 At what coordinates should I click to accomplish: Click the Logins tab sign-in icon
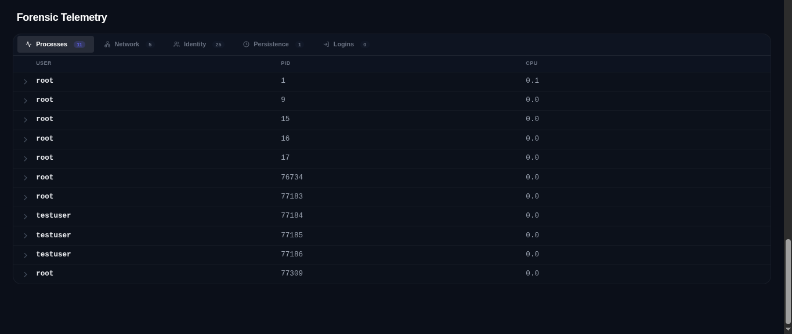coord(326,44)
